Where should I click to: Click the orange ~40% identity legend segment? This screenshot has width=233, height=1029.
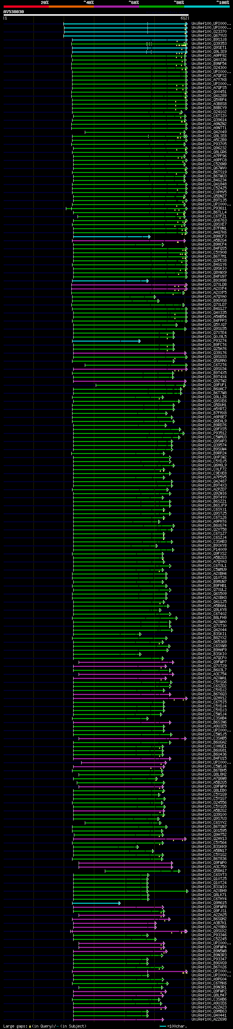pos(71,7)
